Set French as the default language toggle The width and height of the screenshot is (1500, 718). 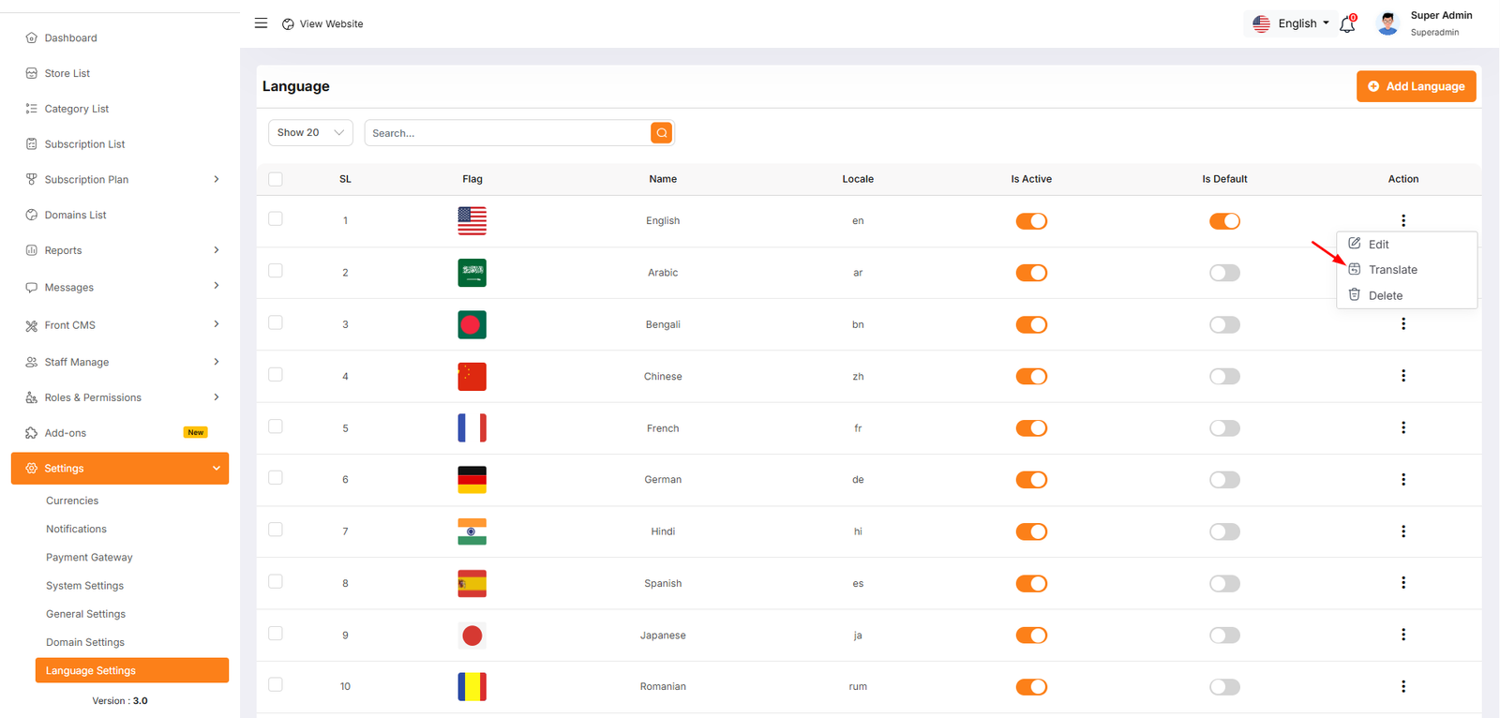[1224, 428]
